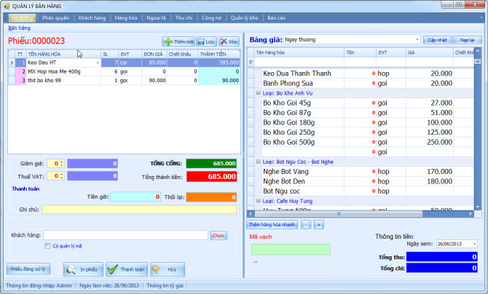Click the 'Phiếu đang xử lý' button

tap(28, 269)
